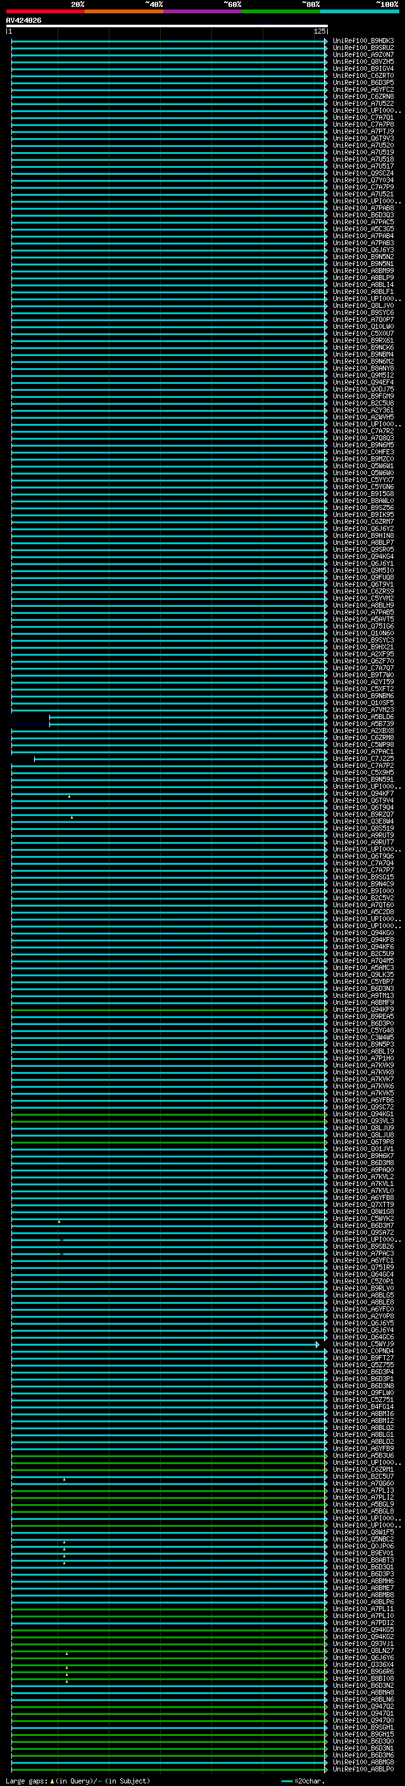Screen dimensions: 405x1786
Task: Open hit UniRef100_C5WP98
Action: tap(363, 744)
